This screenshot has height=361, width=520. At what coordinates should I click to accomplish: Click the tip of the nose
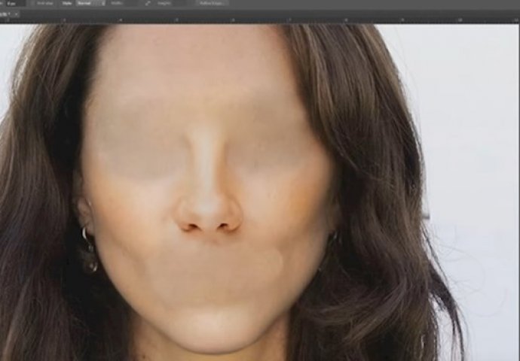[209, 214]
